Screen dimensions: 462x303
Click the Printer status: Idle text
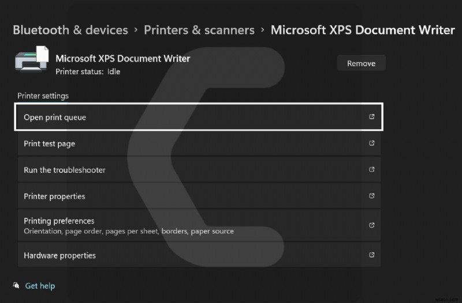(88, 71)
